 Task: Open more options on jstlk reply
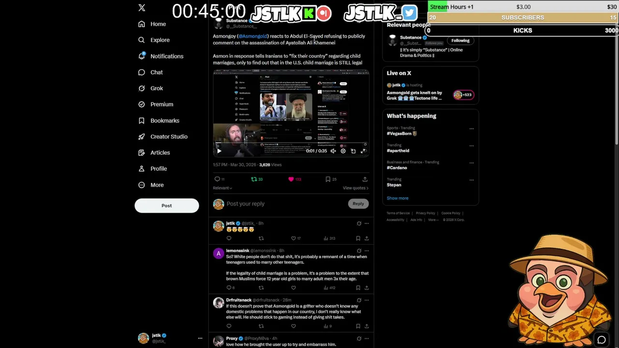(367, 223)
